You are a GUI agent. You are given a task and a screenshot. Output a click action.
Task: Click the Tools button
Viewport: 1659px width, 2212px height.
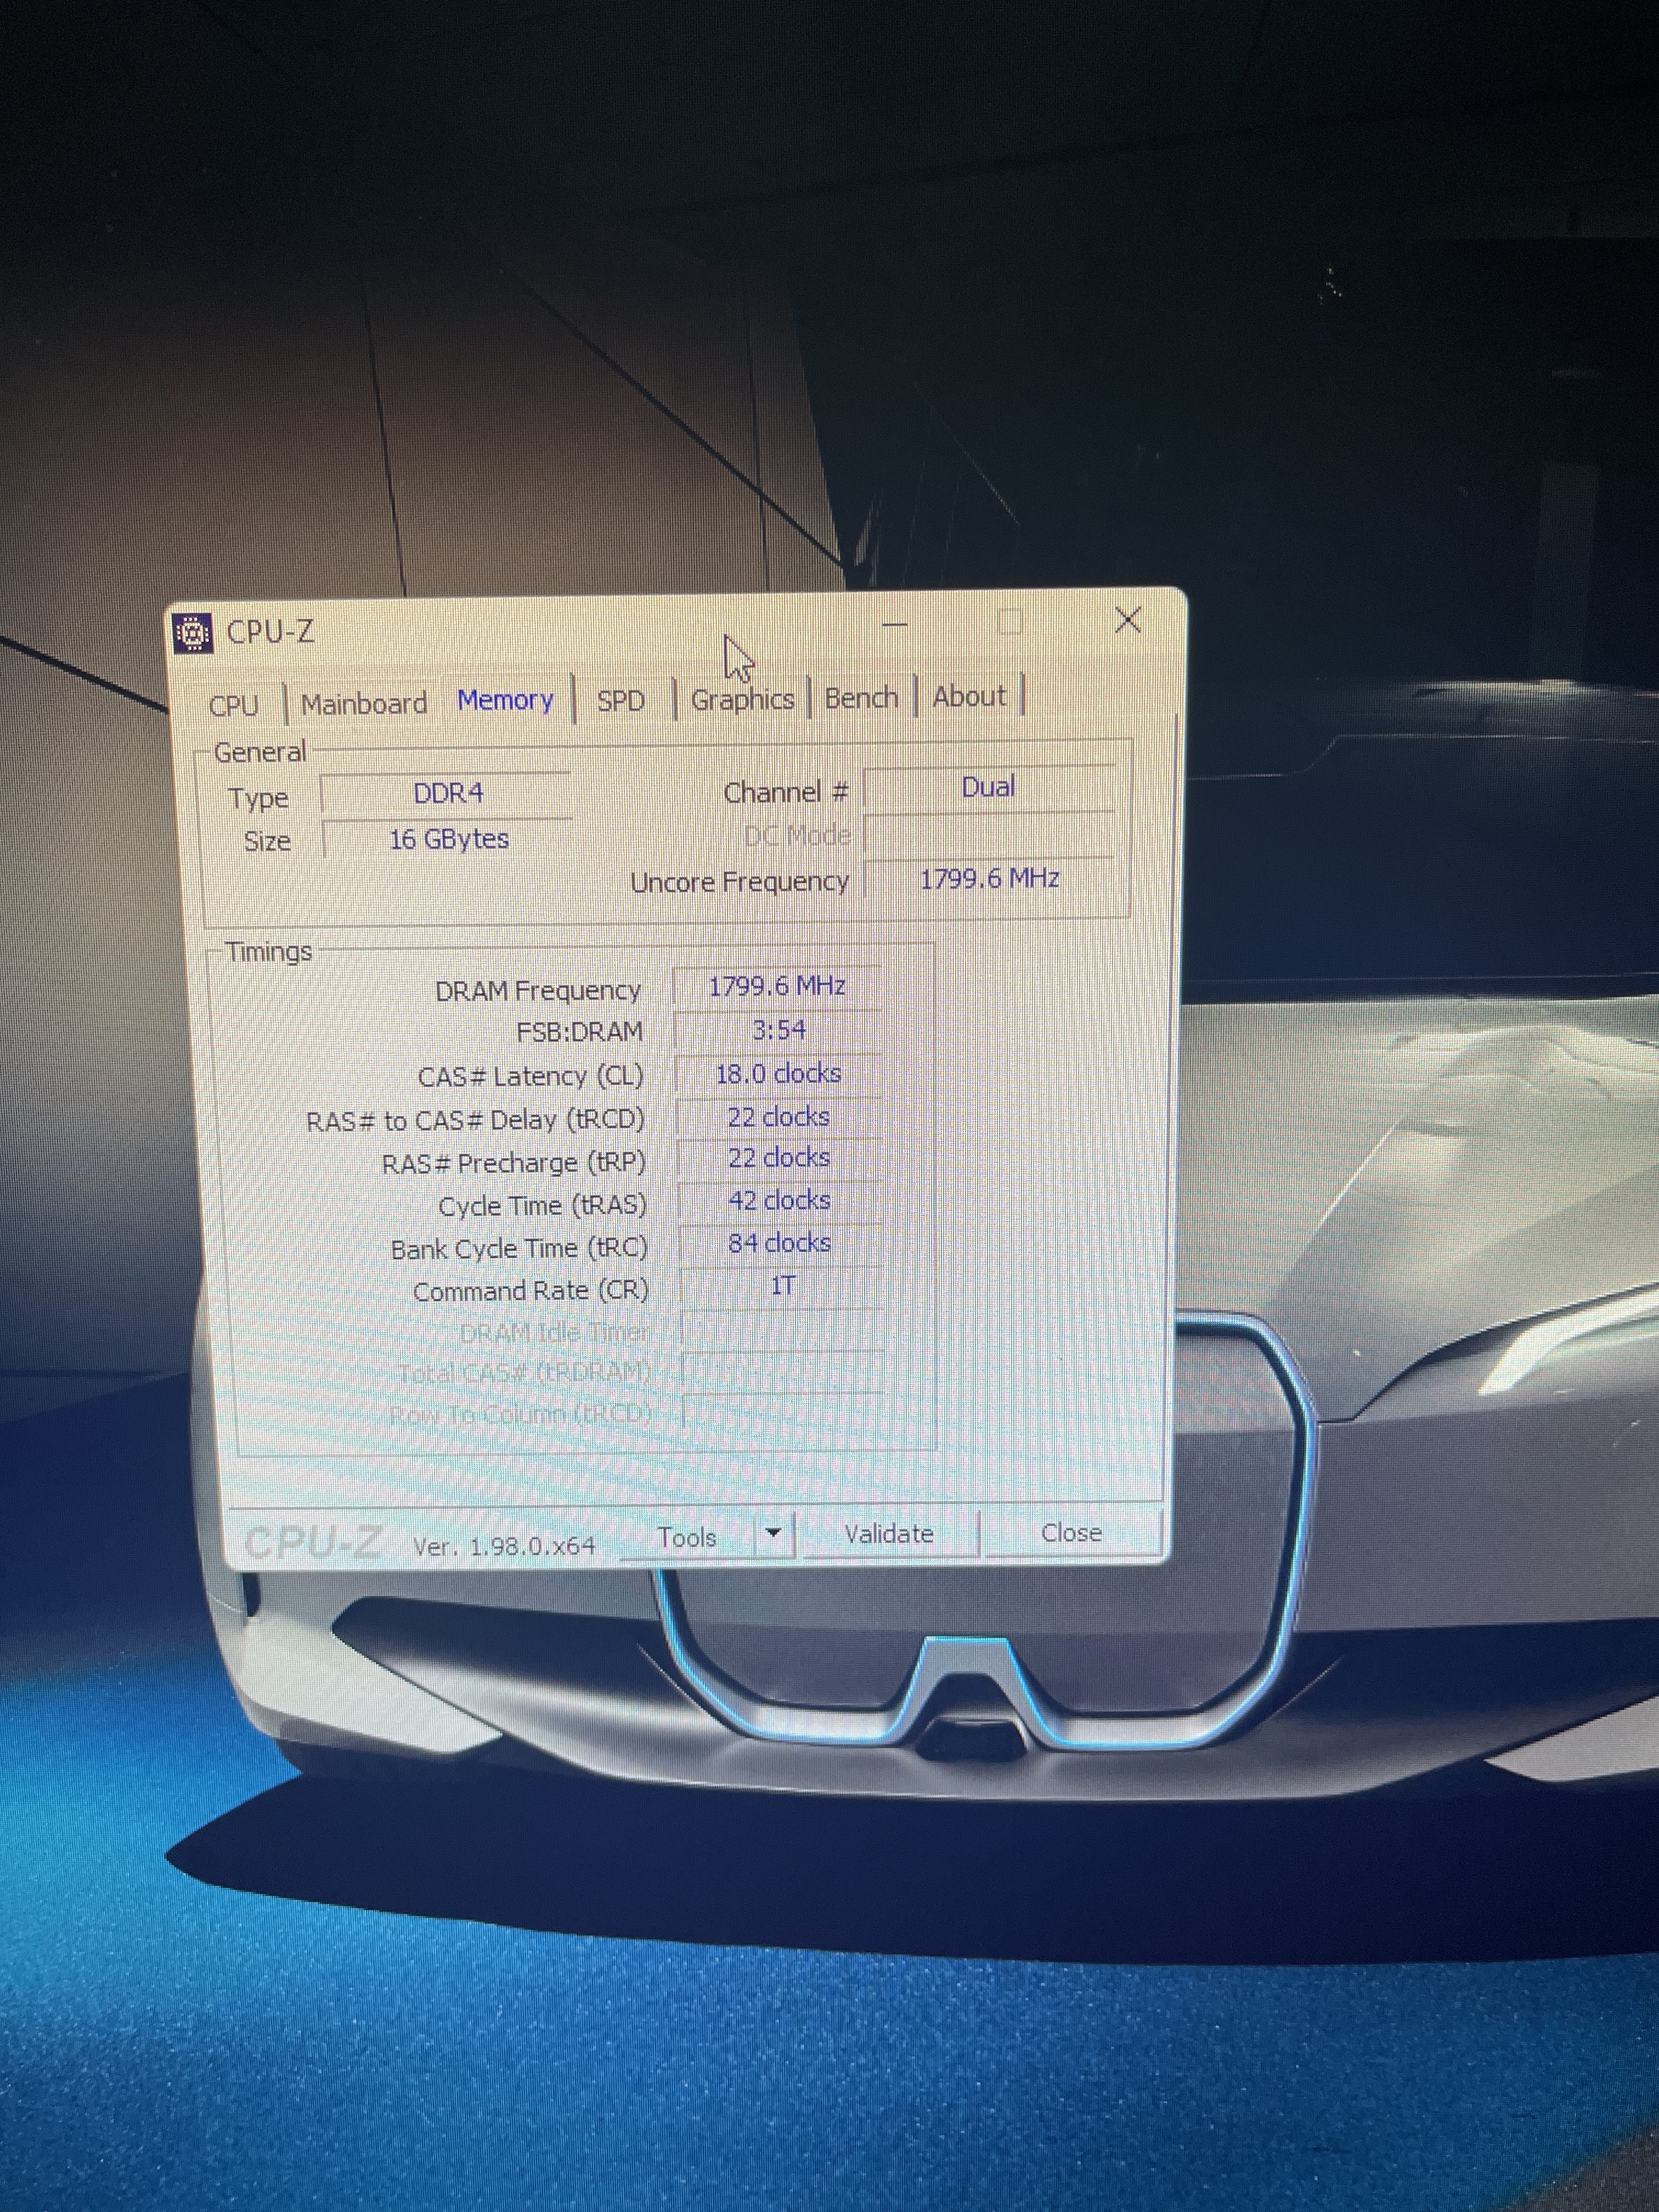pyautogui.click(x=686, y=1537)
